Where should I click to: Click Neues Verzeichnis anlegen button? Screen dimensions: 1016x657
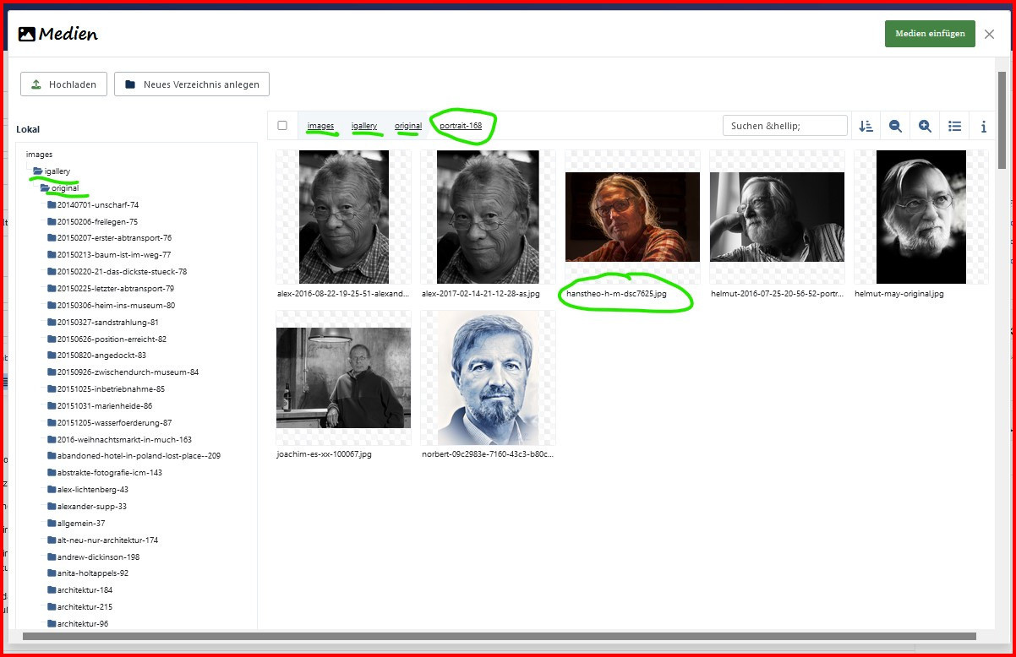(192, 84)
